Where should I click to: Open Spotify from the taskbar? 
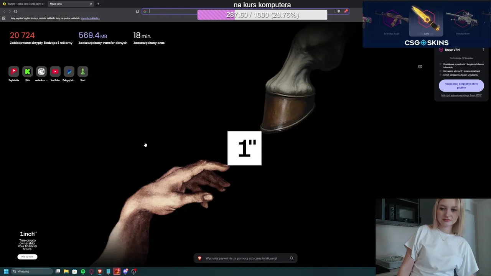[x=83, y=271]
